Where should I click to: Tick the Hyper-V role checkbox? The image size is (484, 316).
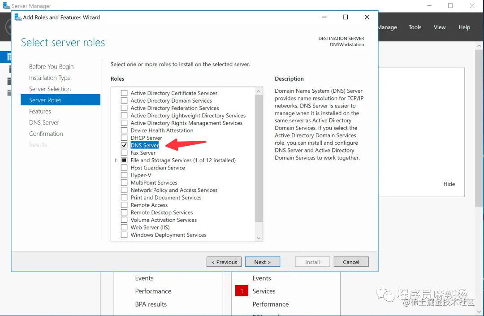point(124,175)
